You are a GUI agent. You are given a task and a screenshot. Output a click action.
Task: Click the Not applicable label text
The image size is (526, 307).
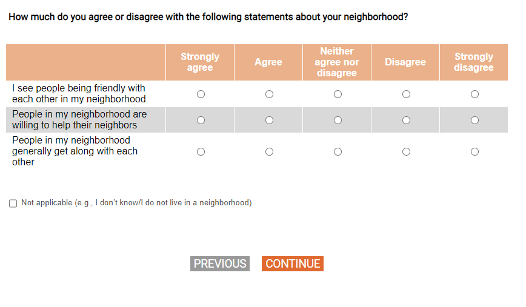136,203
